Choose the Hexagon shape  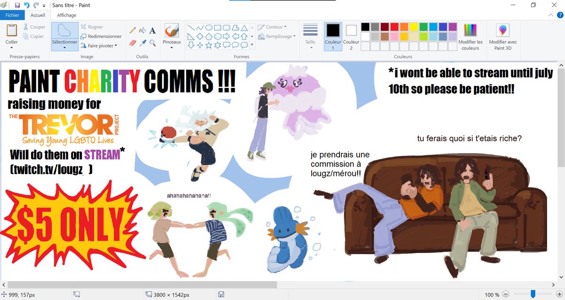pos(218,36)
